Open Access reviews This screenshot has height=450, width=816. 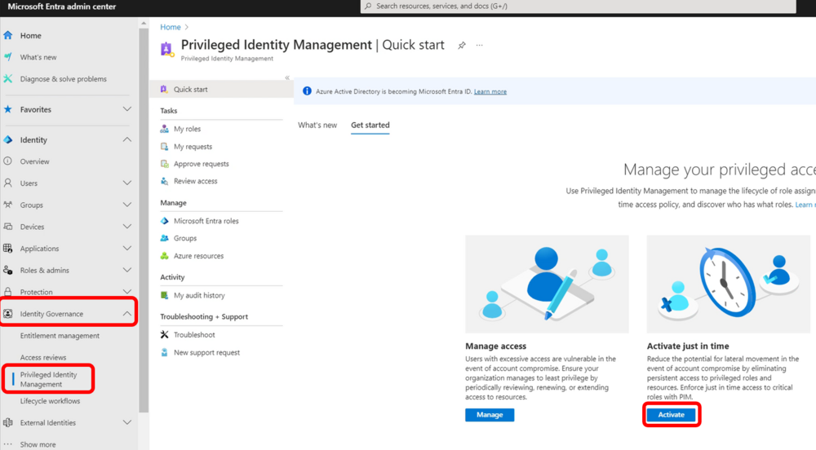43,358
